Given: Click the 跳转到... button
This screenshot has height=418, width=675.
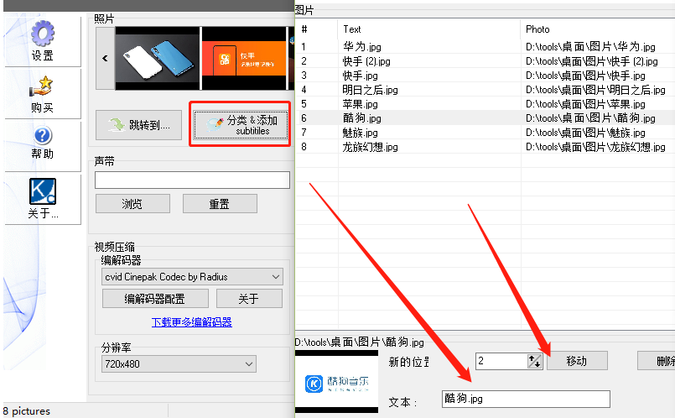Looking at the screenshot, I should pyautogui.click(x=138, y=125).
